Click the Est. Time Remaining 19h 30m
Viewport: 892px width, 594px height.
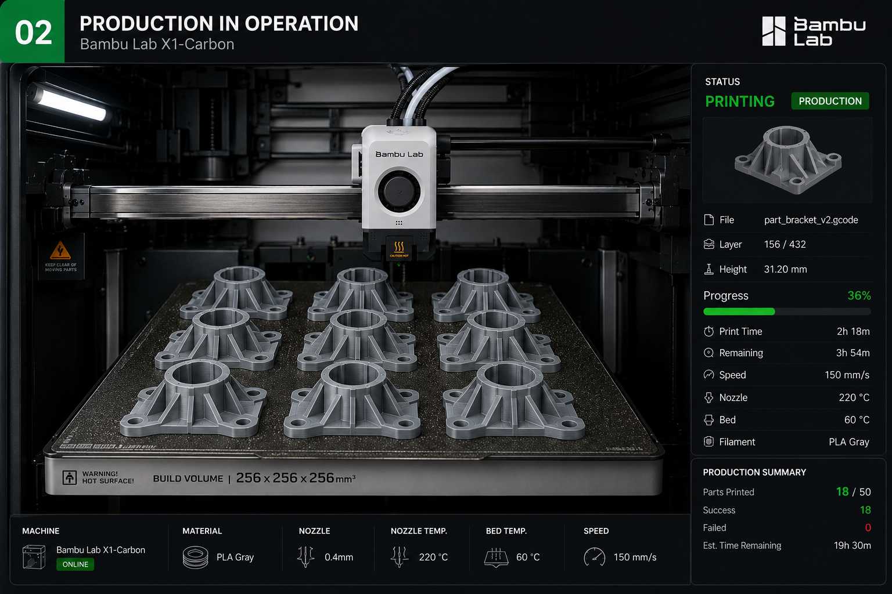pyautogui.click(x=853, y=545)
